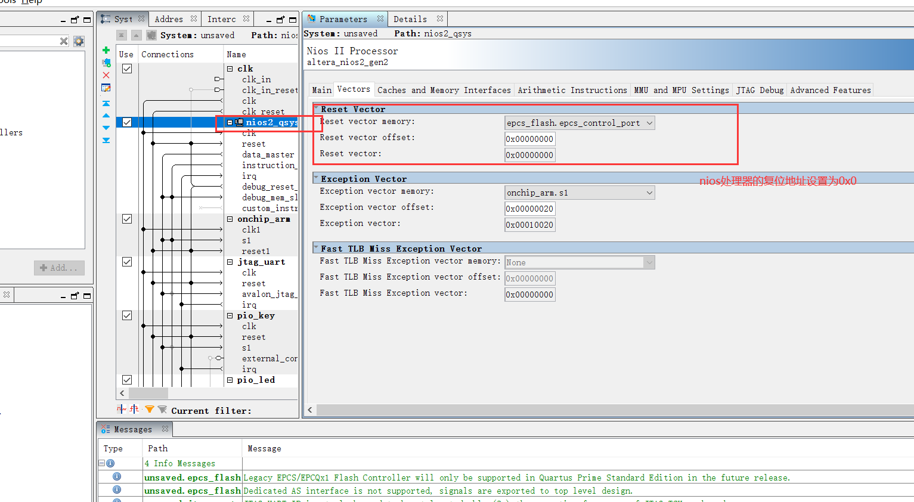Click the Add... button
The height and width of the screenshot is (502, 914).
click(59, 268)
